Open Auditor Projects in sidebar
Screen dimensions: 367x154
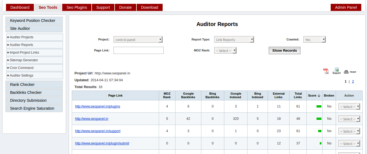pyautogui.click(x=35, y=37)
